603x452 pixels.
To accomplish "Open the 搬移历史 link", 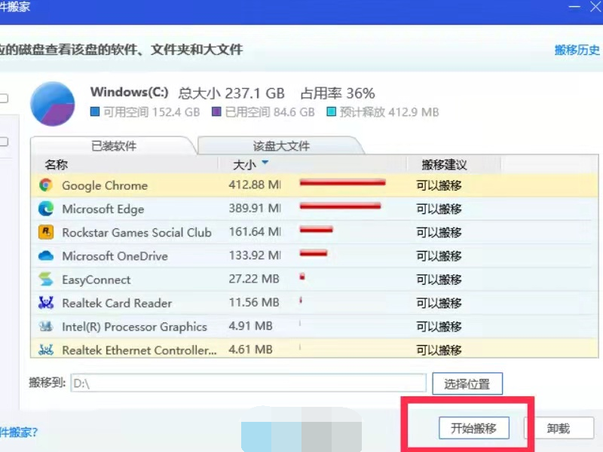I will tap(577, 50).
